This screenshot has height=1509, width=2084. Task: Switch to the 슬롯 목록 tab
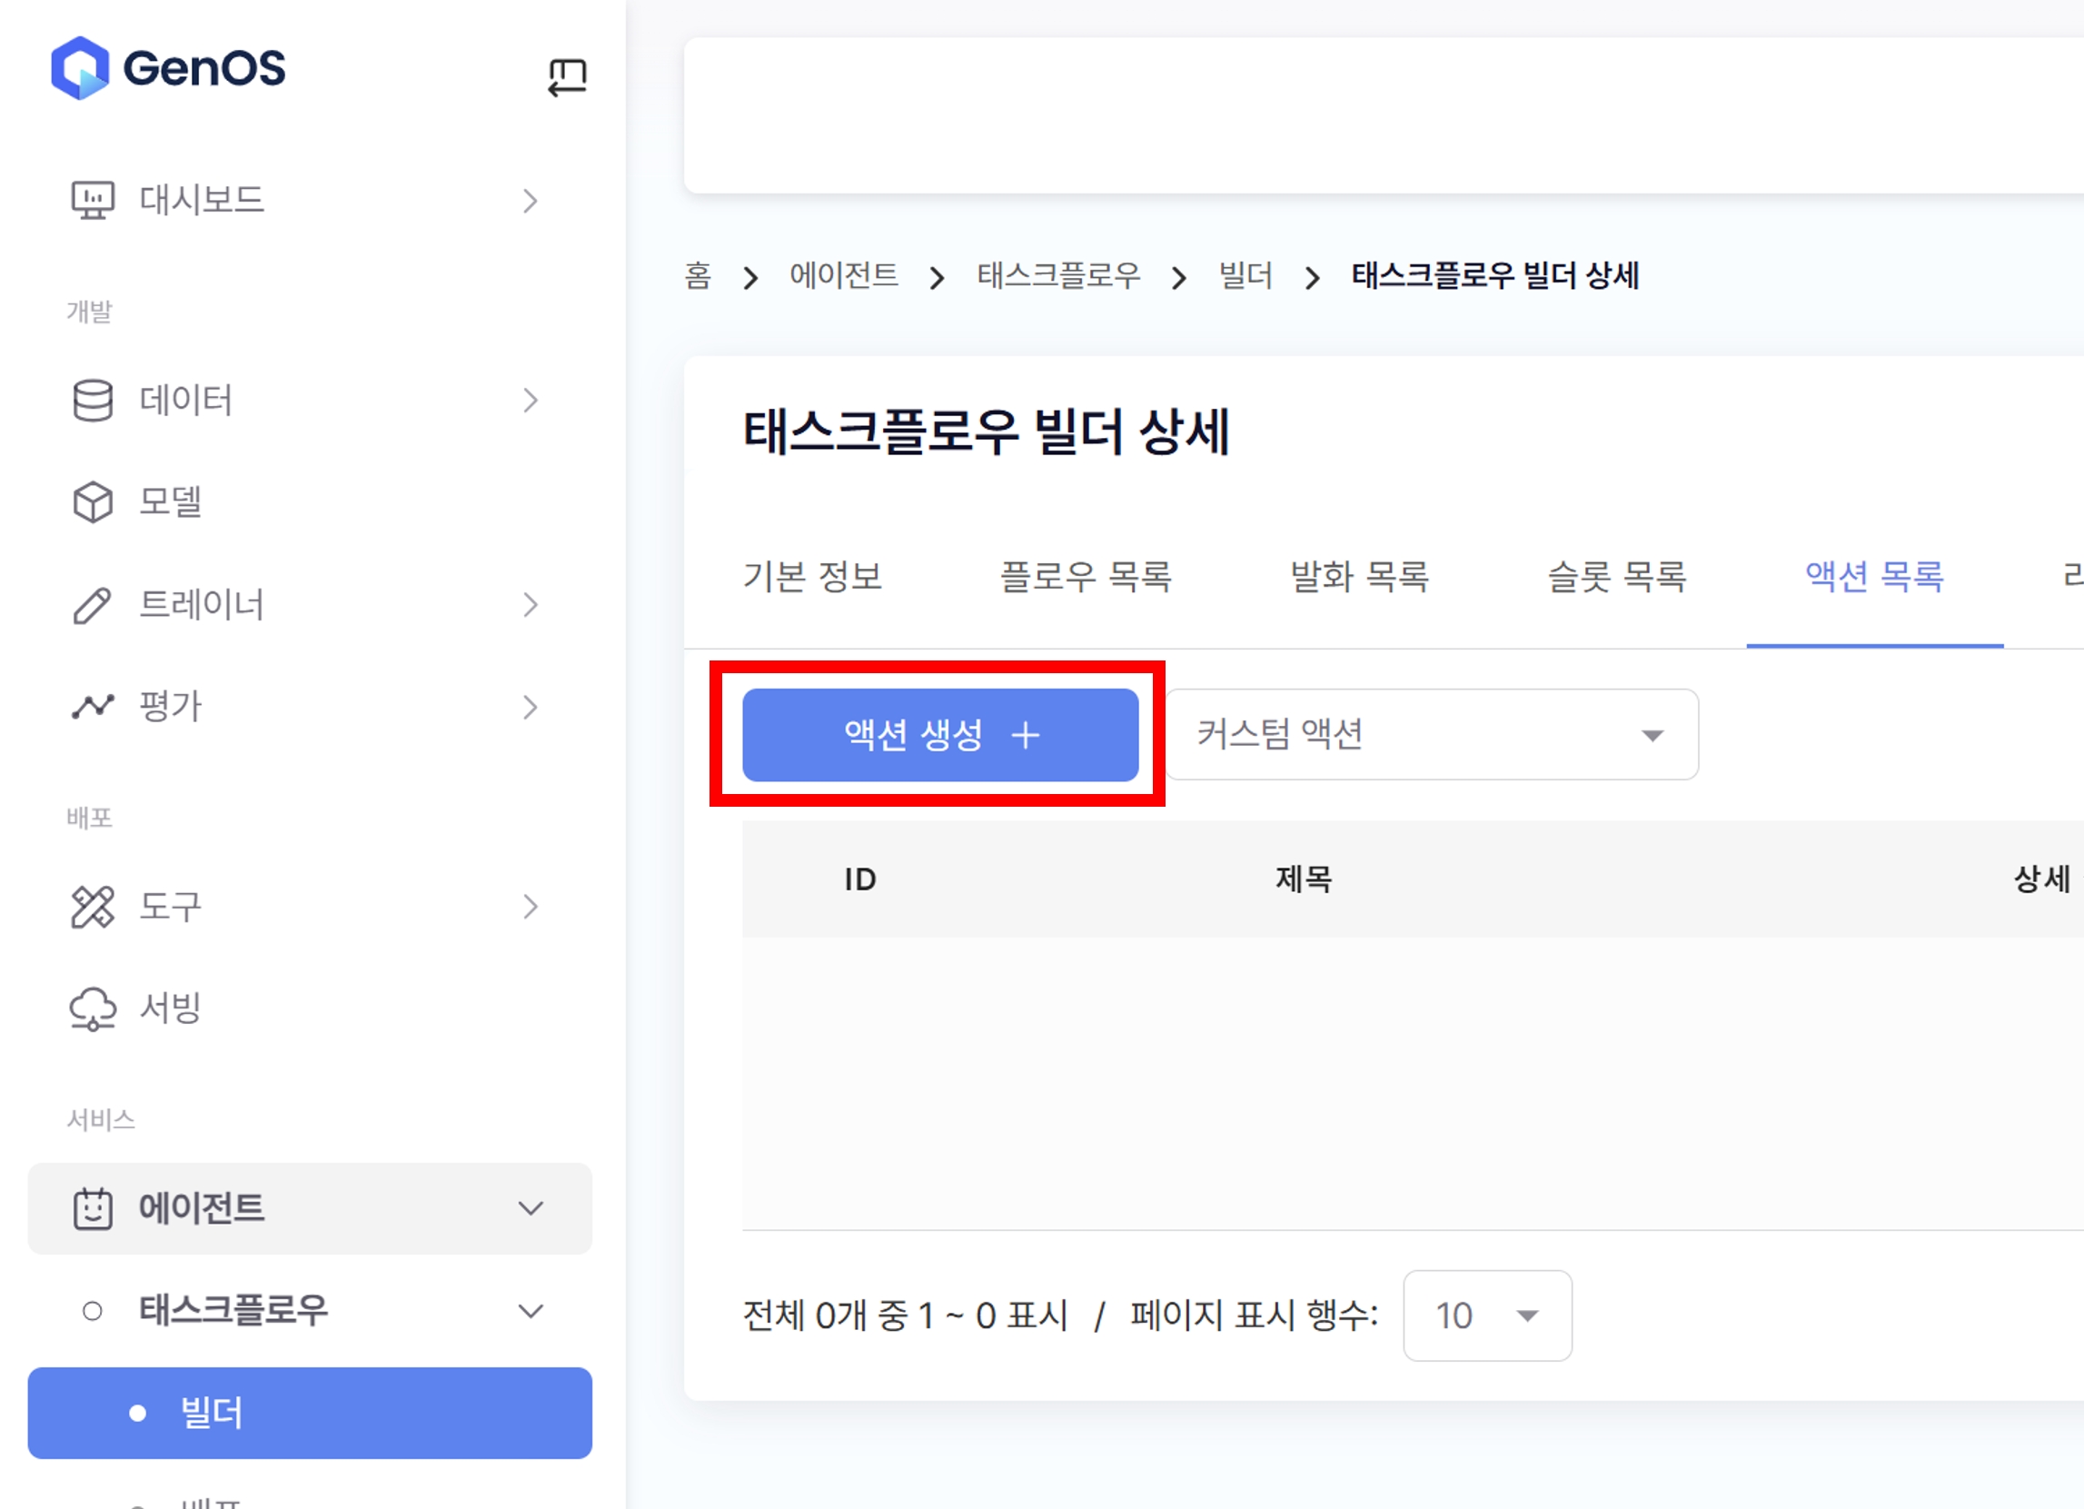[1616, 577]
